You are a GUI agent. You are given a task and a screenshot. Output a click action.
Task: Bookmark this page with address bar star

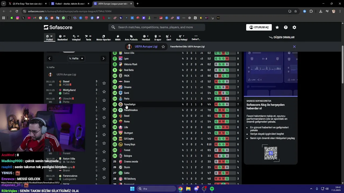coord(296,11)
